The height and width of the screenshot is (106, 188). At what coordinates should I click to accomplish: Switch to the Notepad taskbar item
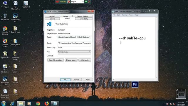[55, 103]
